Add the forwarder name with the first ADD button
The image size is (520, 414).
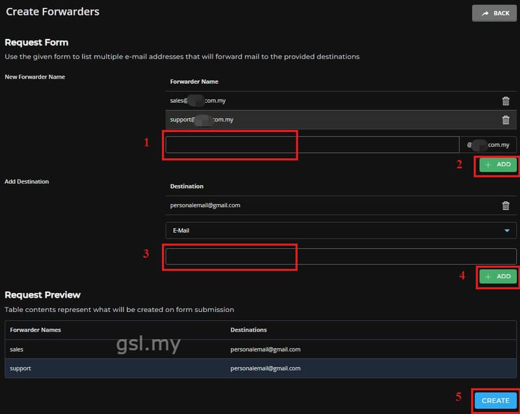tap(498, 164)
